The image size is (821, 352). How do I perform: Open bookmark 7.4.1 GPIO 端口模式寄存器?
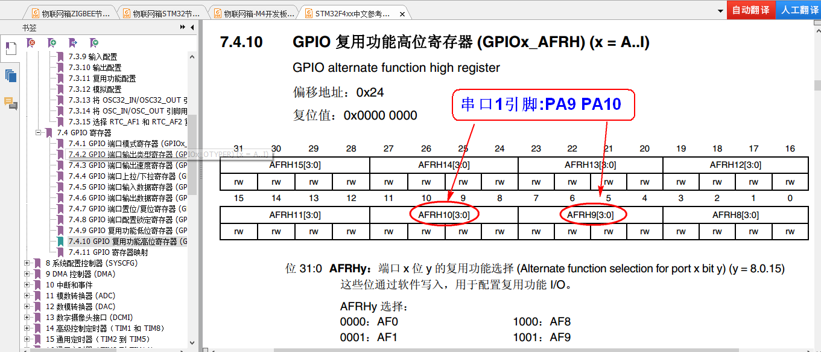coord(127,144)
